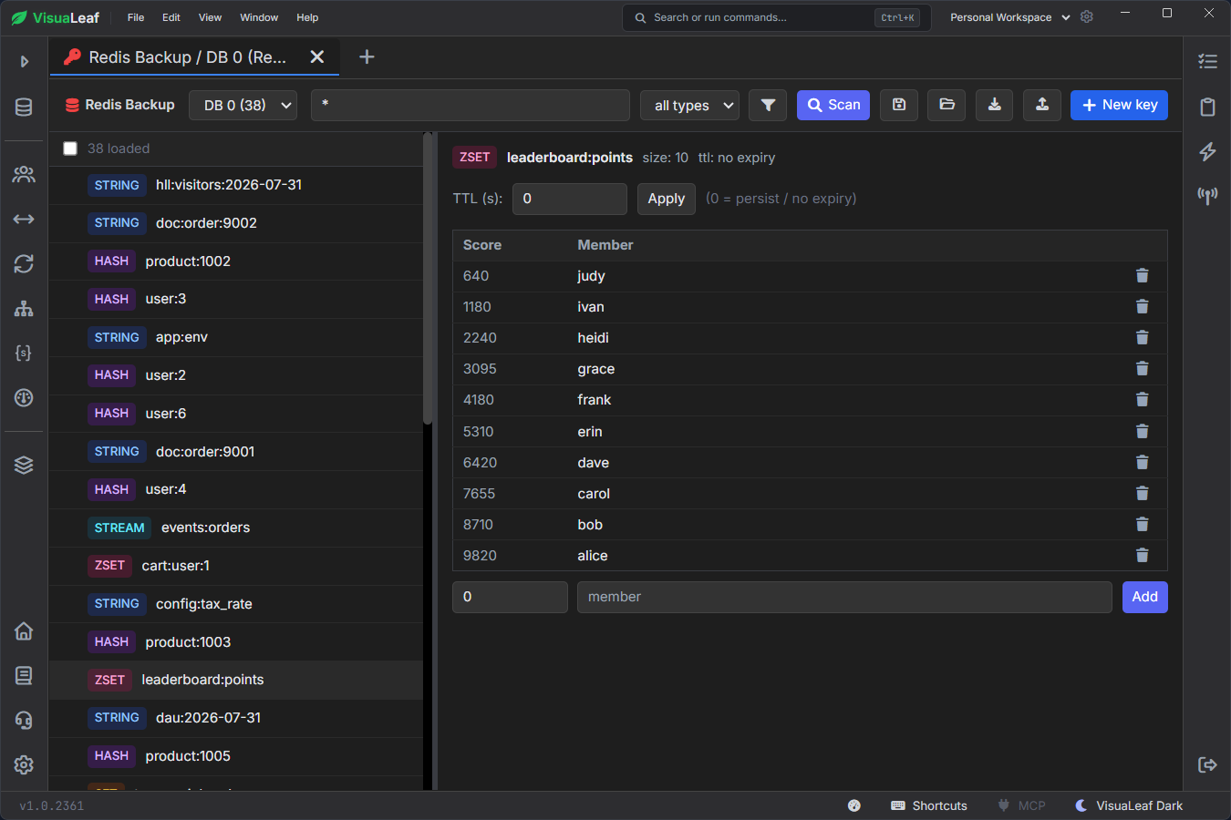Click the Scan button

click(833, 106)
